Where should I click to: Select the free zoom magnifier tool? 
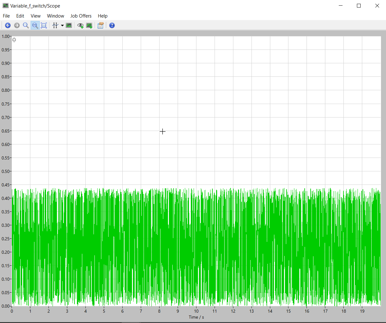point(26,25)
